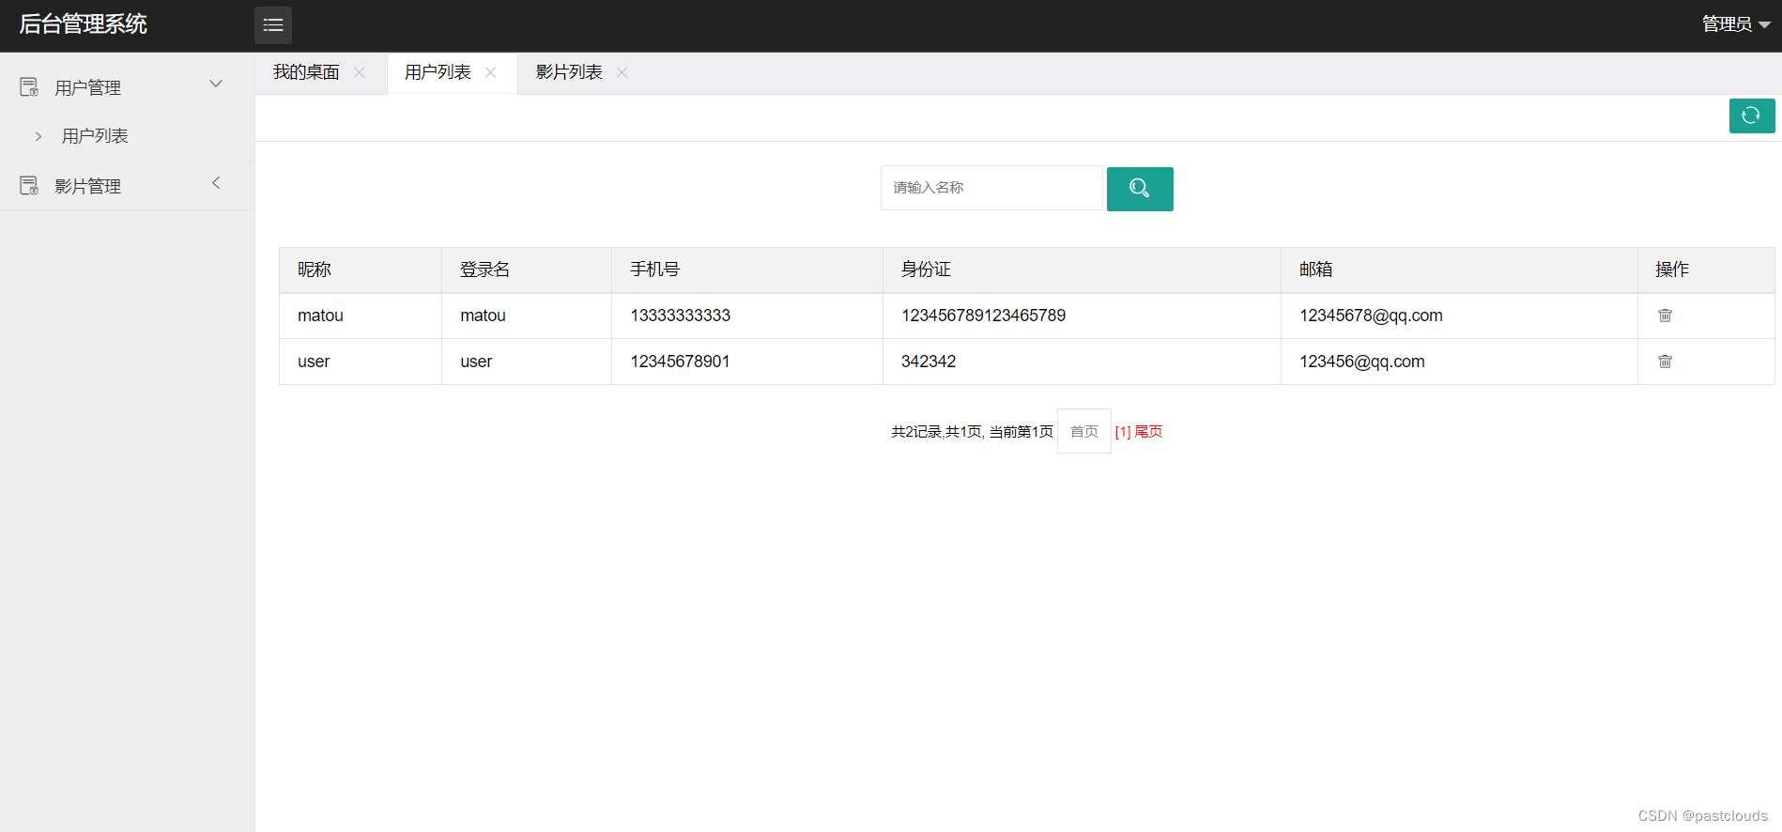Close the 影片列表 tab
Screen dimensions: 1782x832
click(x=622, y=72)
